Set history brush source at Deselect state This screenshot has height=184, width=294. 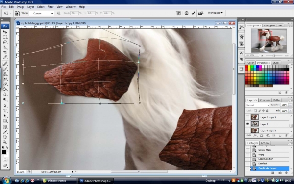coord(248,164)
